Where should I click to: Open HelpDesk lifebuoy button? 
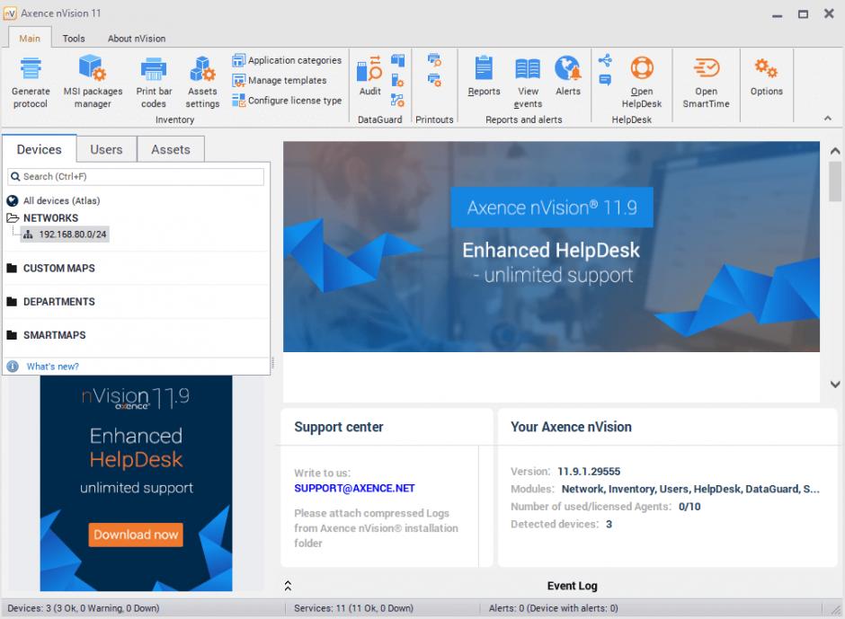pyautogui.click(x=641, y=83)
